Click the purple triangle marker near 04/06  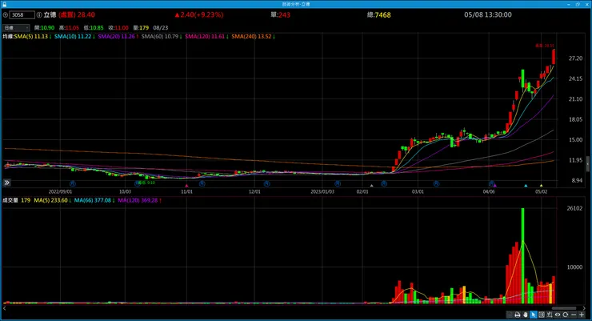[x=495, y=186]
